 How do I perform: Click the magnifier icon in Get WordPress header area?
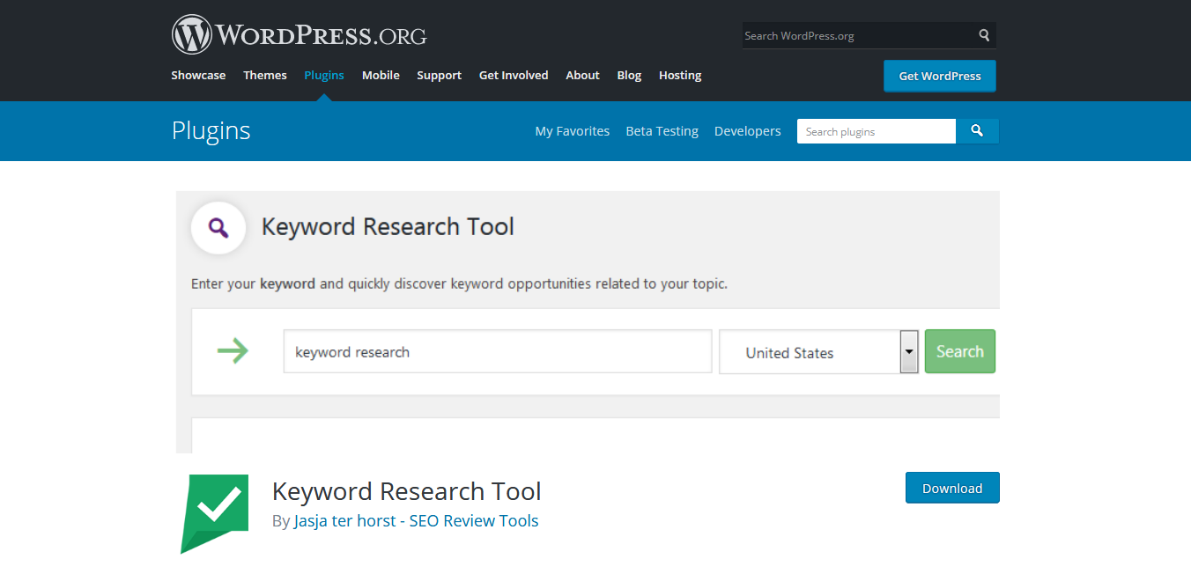click(x=984, y=35)
